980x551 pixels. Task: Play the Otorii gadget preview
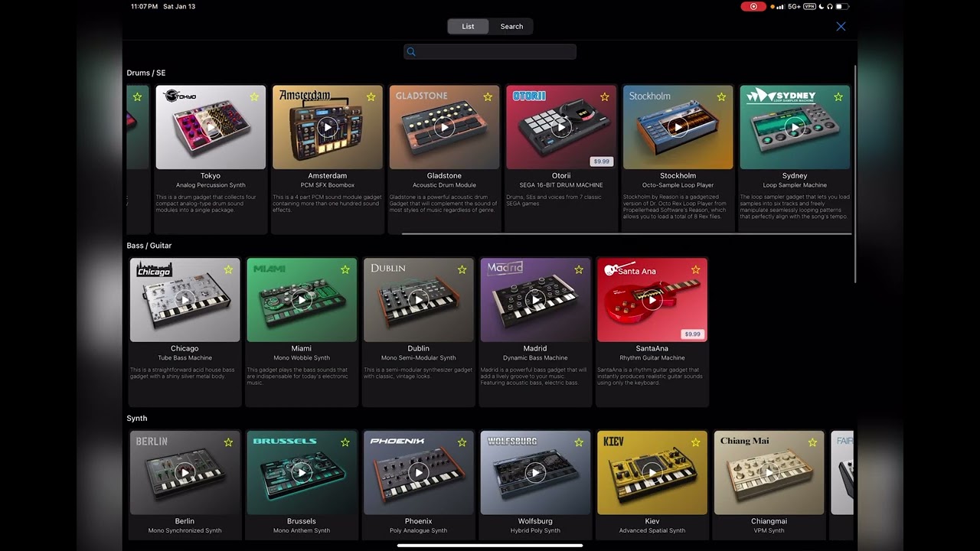click(561, 128)
